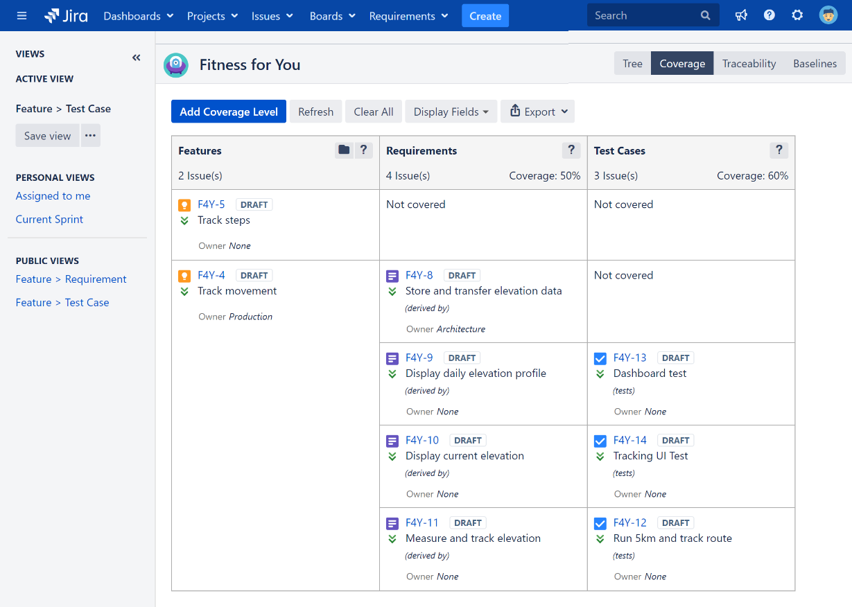Click the user avatar in the top bar
The width and height of the screenshot is (852, 607).
828,15
